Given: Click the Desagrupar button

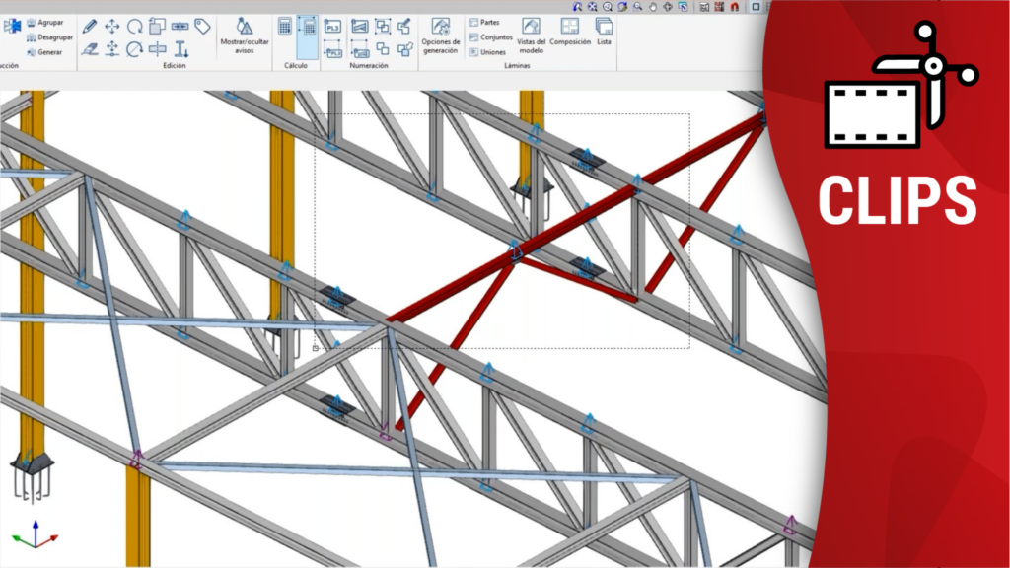Looking at the screenshot, I should [x=48, y=36].
